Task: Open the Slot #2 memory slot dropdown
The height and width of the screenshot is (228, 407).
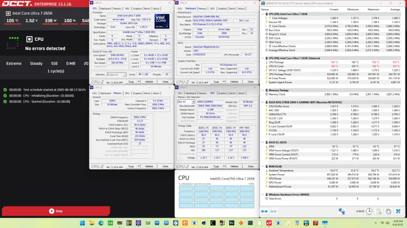Action: point(193,102)
